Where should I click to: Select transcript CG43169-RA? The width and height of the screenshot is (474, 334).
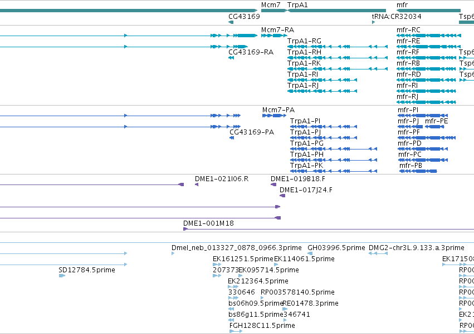251,52
